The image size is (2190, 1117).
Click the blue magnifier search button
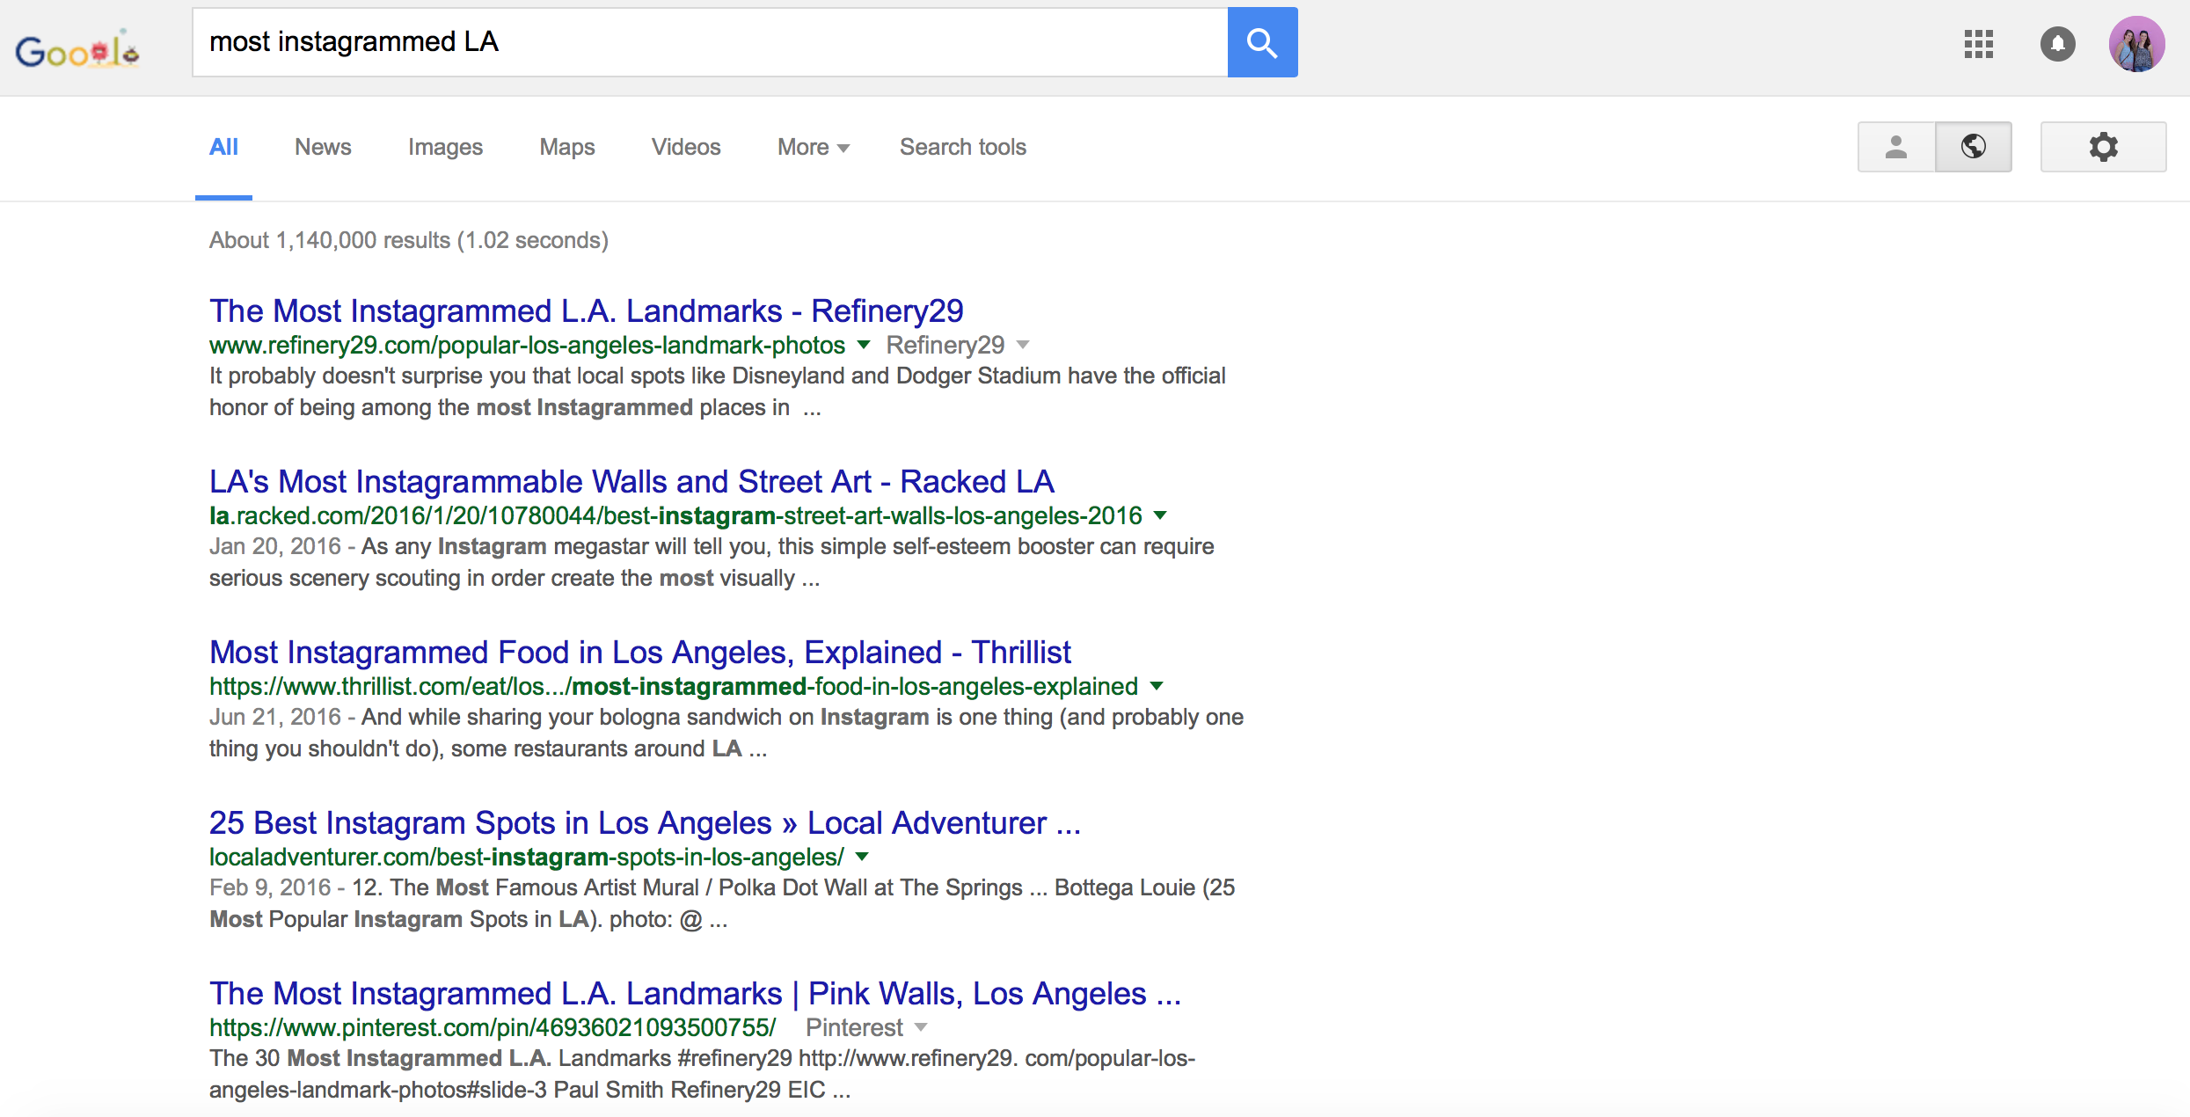[1261, 42]
